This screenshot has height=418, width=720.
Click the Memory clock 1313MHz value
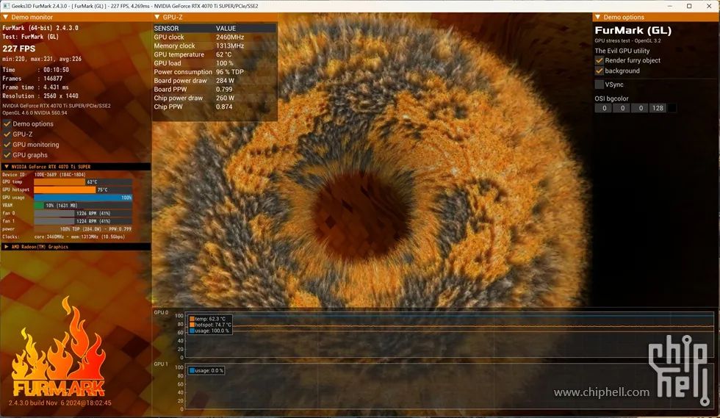tap(229, 46)
